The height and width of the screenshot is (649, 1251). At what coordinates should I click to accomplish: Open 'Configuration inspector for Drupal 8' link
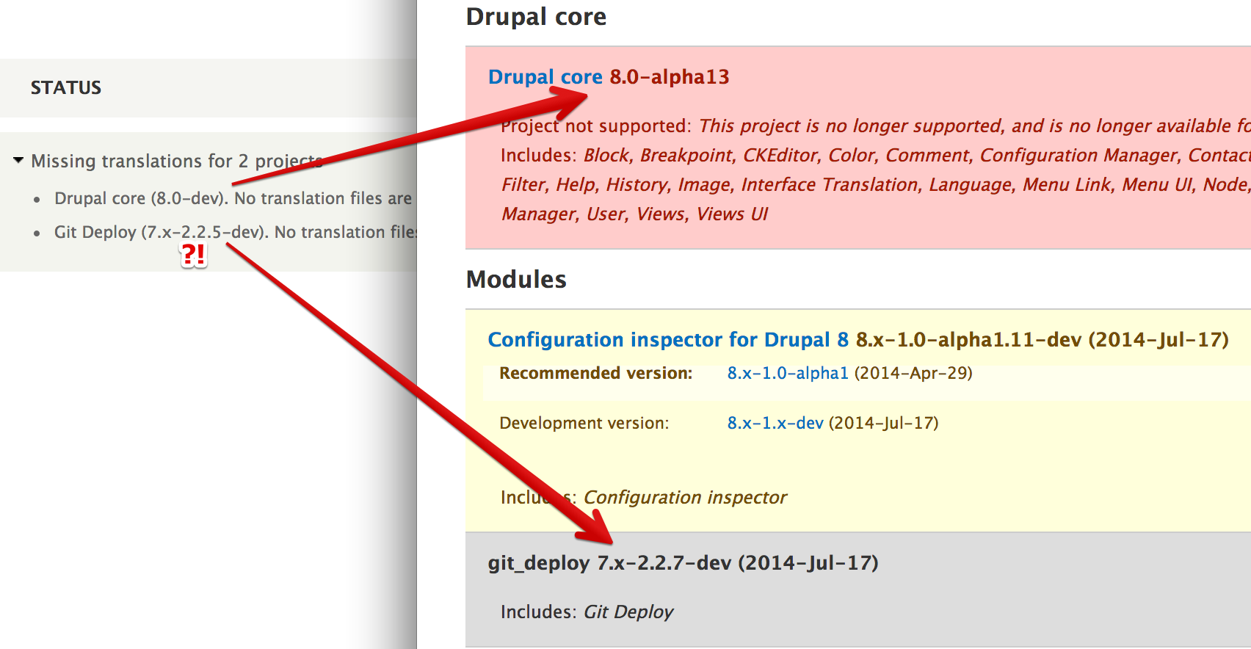[668, 340]
